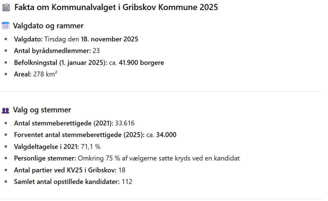This screenshot has width=328, height=201.
Task: Click the bullet point before Personlige stemmer
Action: 6,158
